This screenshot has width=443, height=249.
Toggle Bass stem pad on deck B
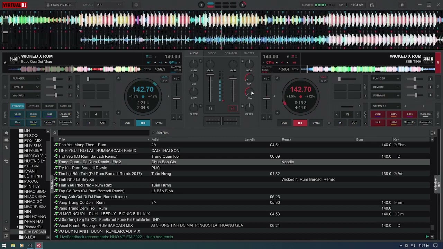(x=410, y=114)
